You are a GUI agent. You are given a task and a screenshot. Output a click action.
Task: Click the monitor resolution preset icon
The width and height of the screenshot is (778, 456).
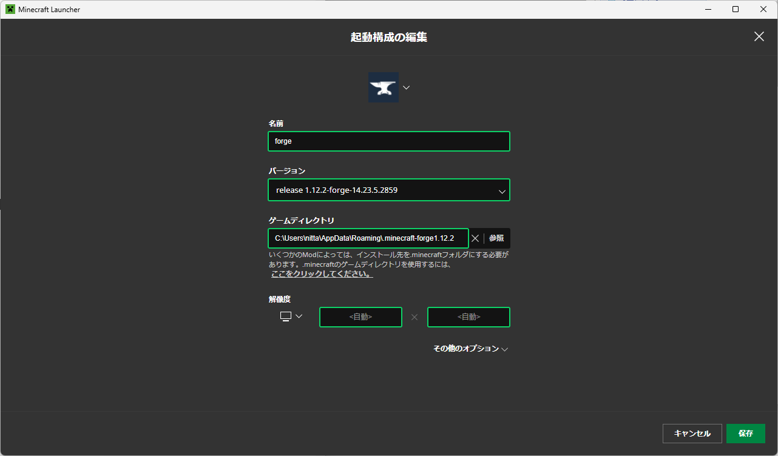tap(286, 316)
